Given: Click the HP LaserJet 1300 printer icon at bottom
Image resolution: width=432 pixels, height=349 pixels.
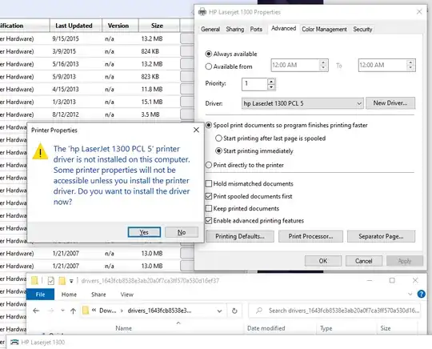Looking at the screenshot, I should coord(14,342).
